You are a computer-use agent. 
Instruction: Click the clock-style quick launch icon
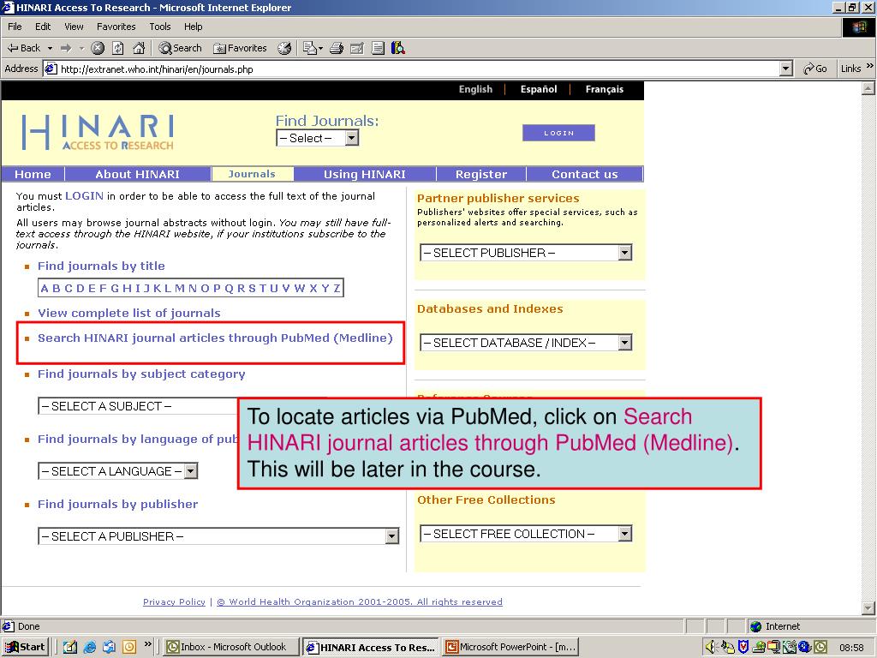point(129,648)
